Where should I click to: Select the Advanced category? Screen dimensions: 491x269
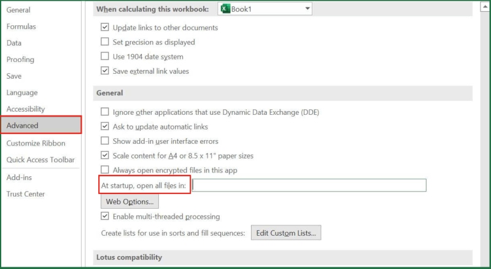coord(41,125)
